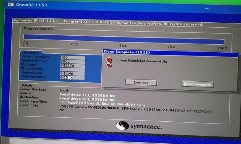Click the 'Current partition' label

[33, 101]
